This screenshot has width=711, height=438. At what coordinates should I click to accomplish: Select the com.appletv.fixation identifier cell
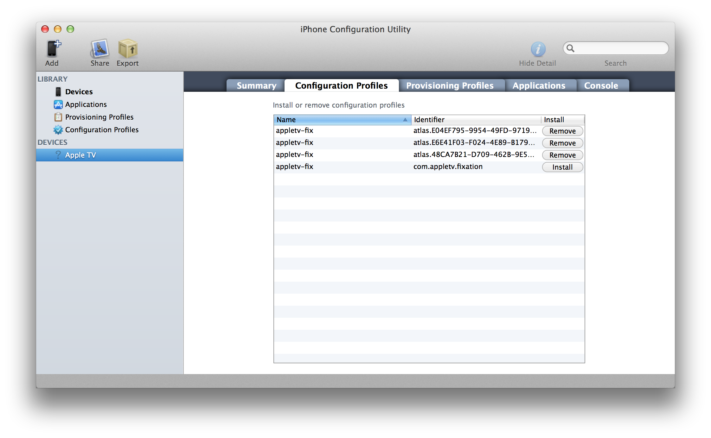pyautogui.click(x=448, y=166)
